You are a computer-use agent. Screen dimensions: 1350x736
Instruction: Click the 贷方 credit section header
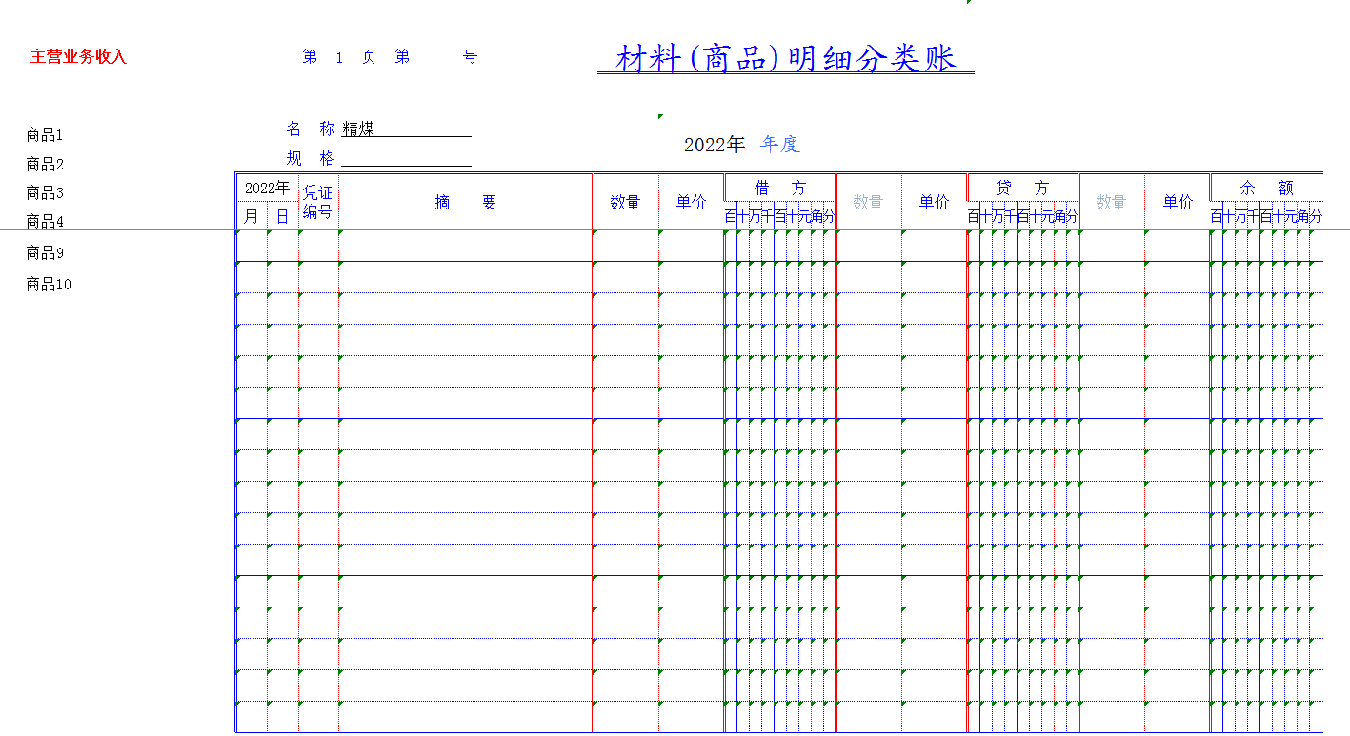tap(1020, 187)
